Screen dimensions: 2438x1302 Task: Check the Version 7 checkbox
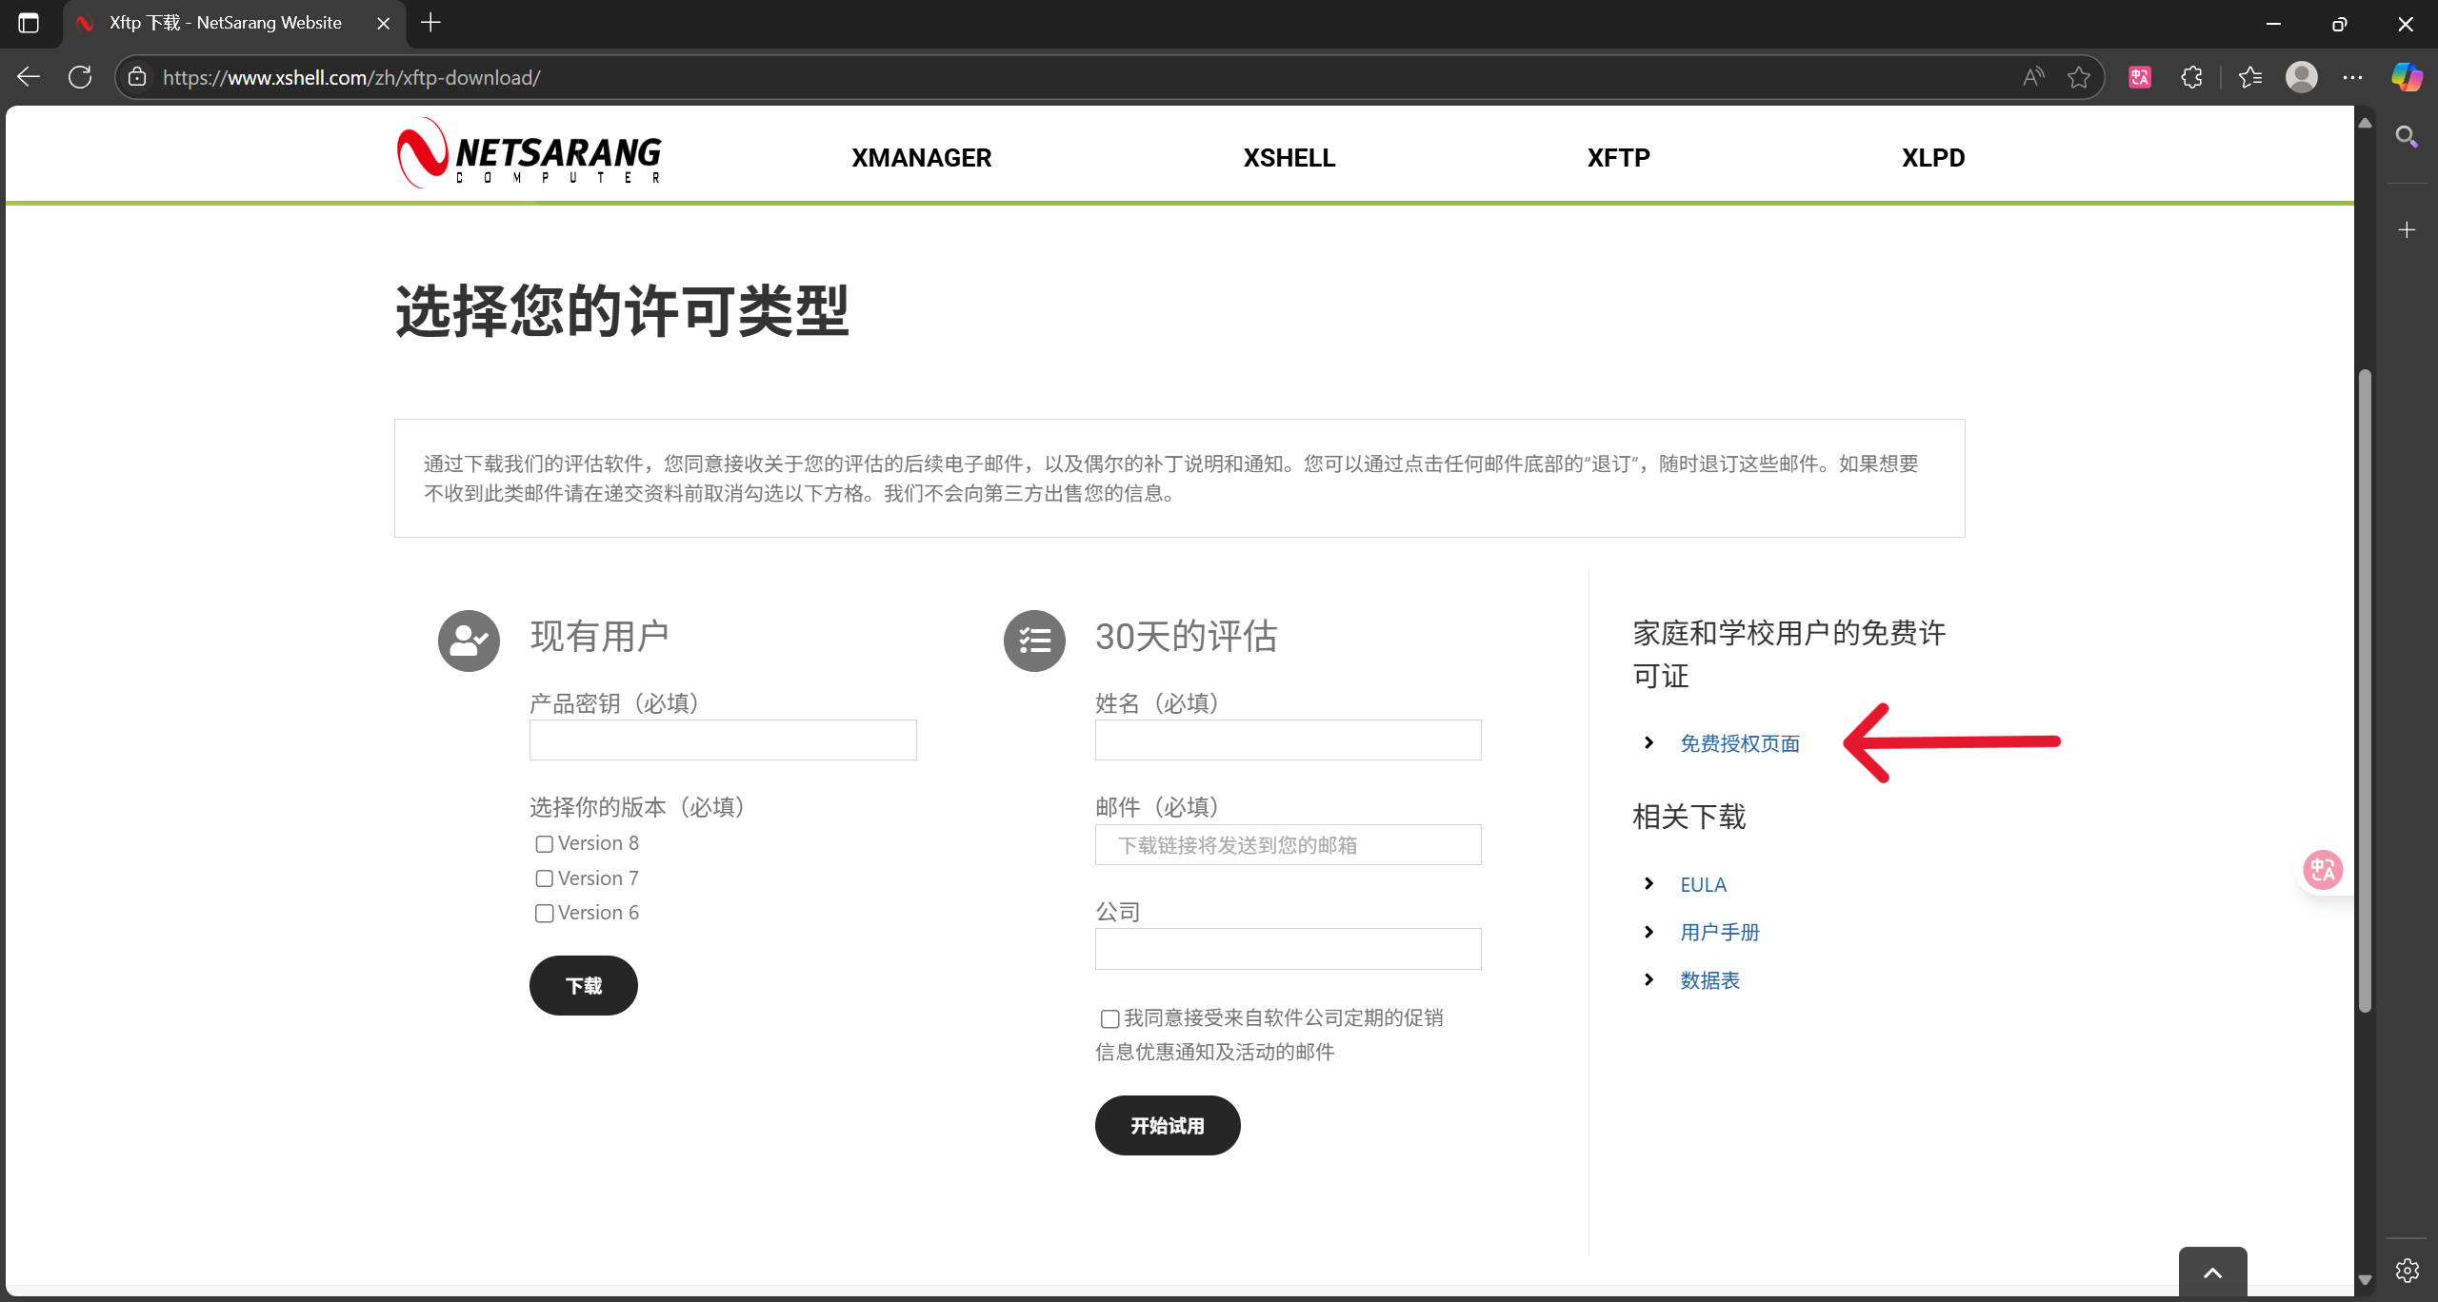pyautogui.click(x=544, y=878)
